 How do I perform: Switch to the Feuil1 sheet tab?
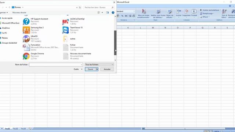[x=7, y=129]
